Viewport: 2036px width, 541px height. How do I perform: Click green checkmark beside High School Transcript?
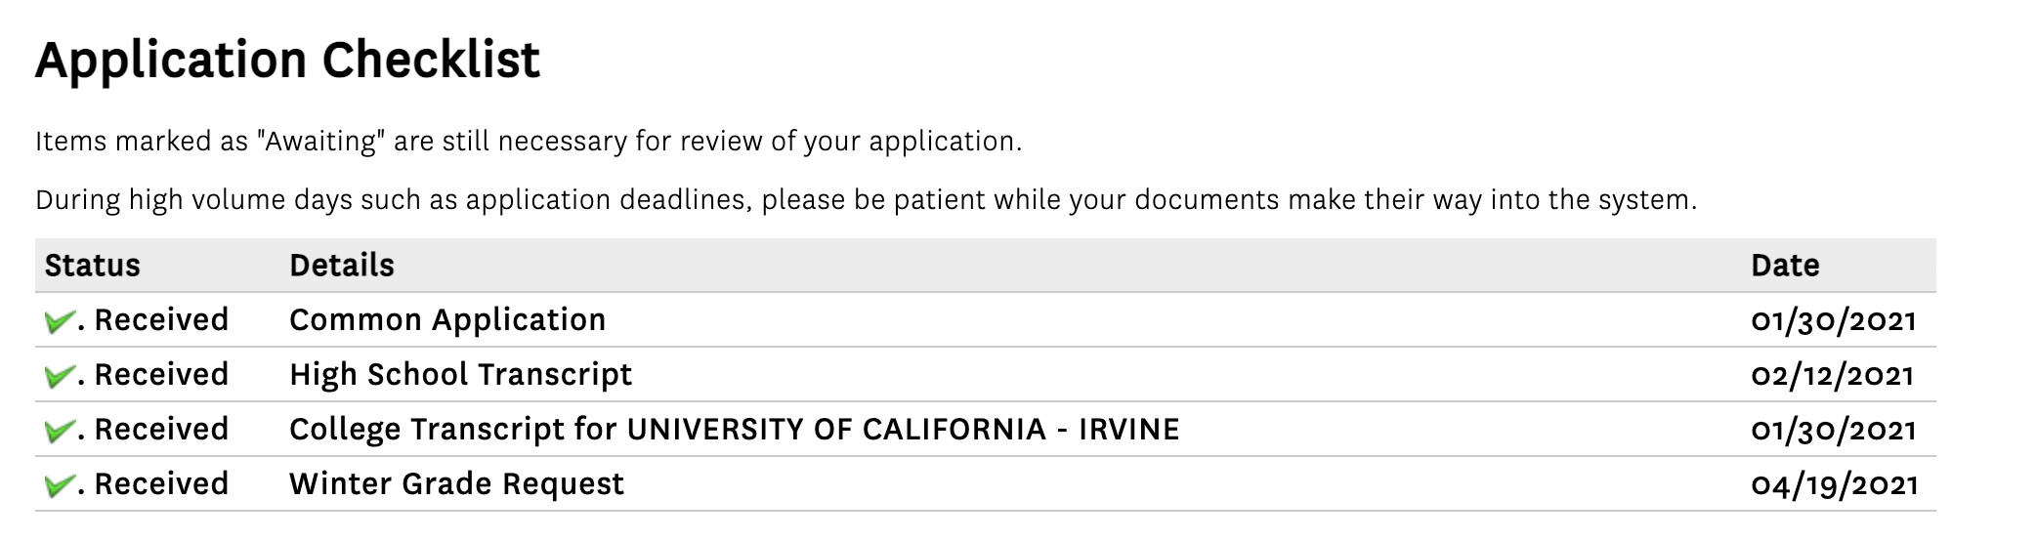[x=60, y=376]
